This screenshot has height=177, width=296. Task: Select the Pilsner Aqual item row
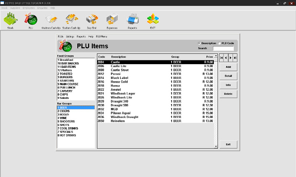(155, 113)
